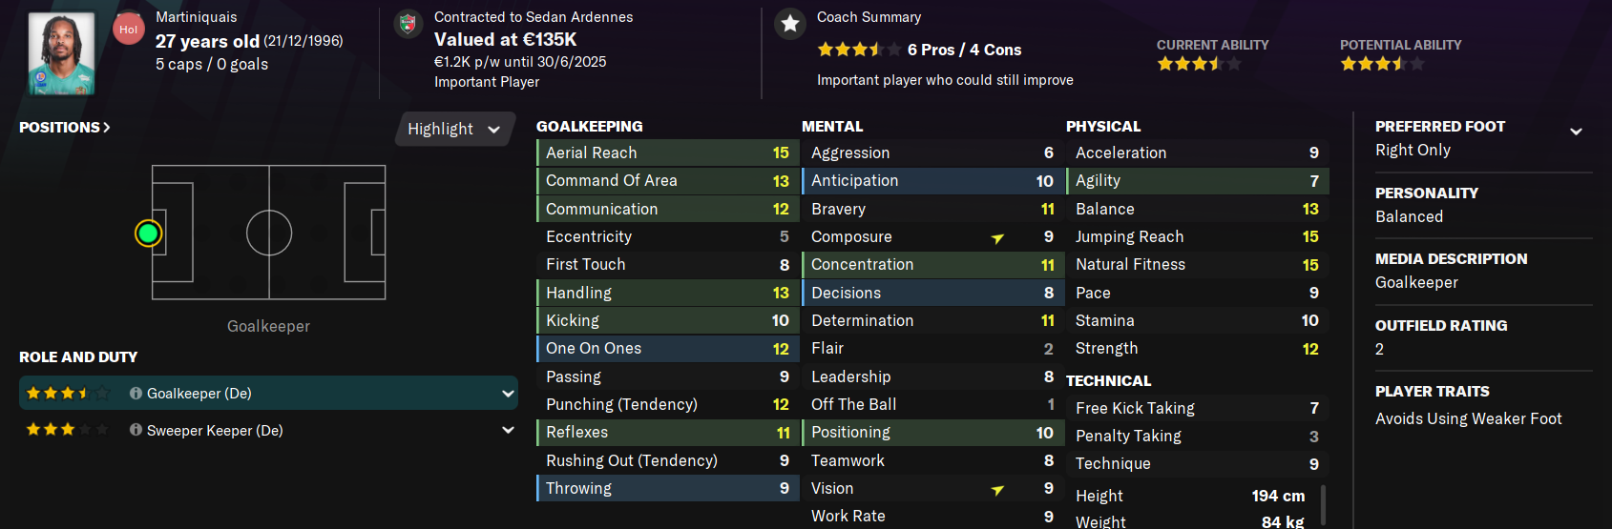Click the player's portrait photo
Screen dimensions: 1612x529
pos(62,52)
